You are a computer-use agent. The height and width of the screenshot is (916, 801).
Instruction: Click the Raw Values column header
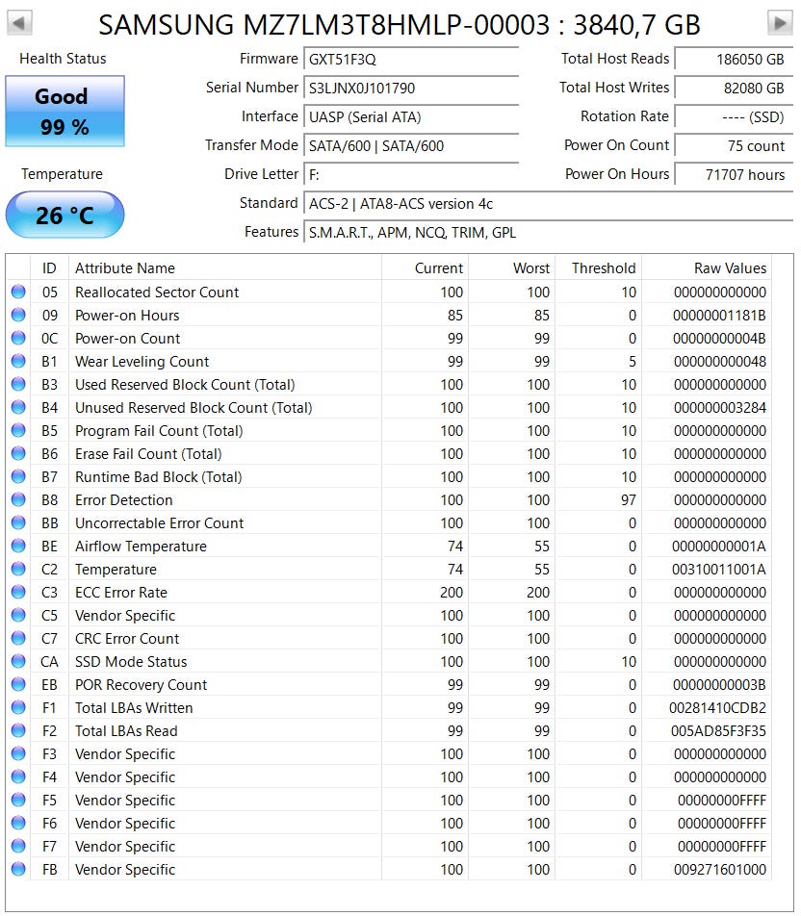click(730, 268)
